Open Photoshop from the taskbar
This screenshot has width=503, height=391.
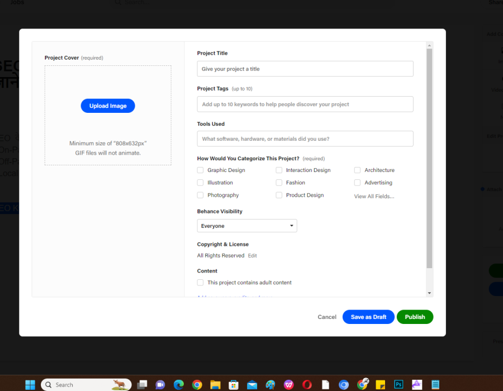tap(398, 384)
